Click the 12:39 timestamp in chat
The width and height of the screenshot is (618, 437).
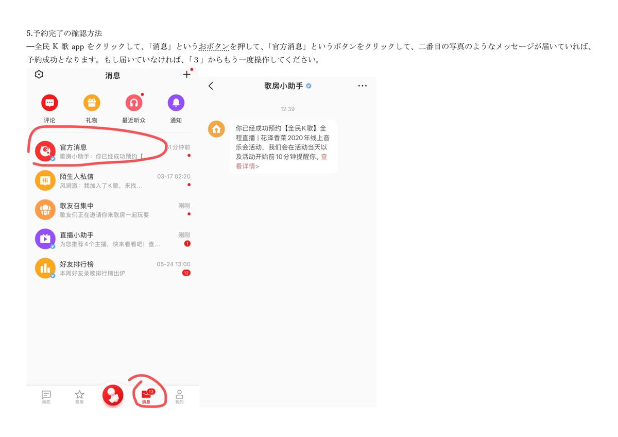point(287,109)
